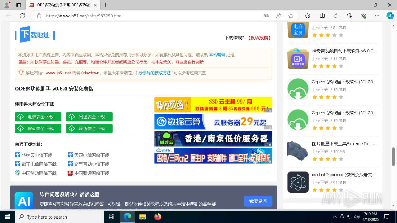Open 神奇音视频自动下载软件 v6.0.0 title link

tap(345, 51)
